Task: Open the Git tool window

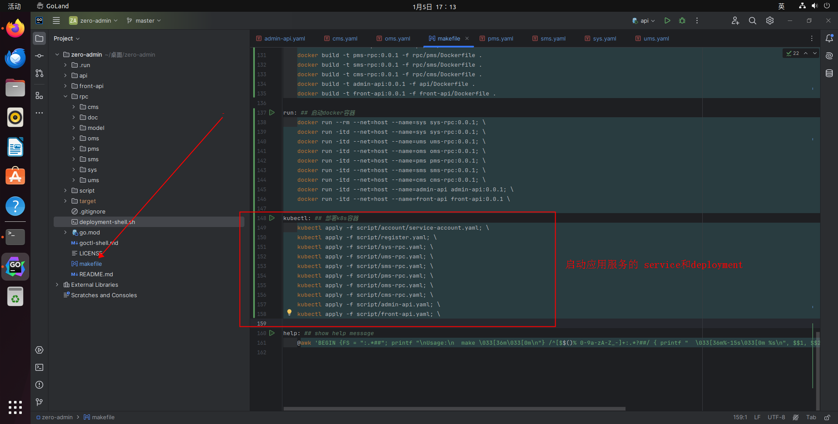Action: coord(39,402)
